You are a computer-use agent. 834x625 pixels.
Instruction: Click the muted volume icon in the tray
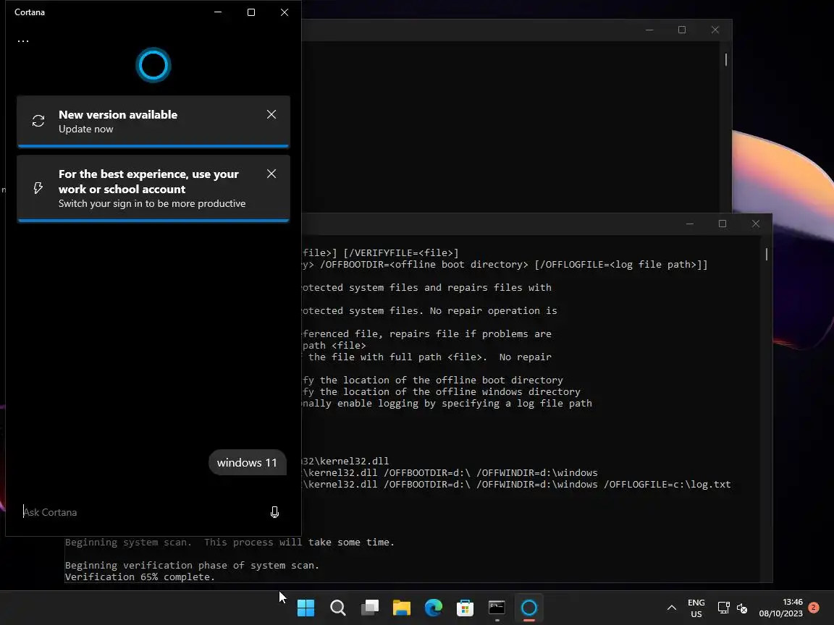[742, 608]
